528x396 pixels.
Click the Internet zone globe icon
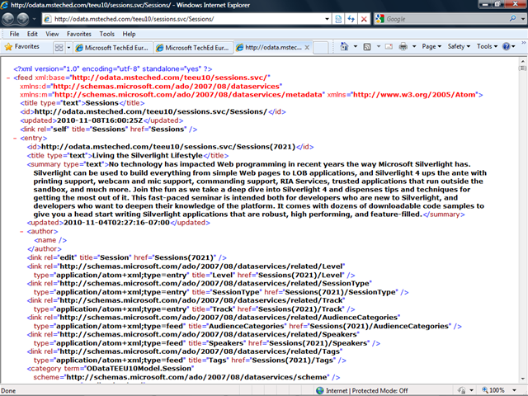320,390
